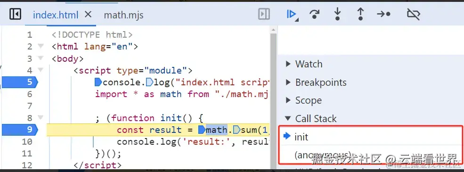
Task: Fold the code at line 2
Action: coord(41,47)
